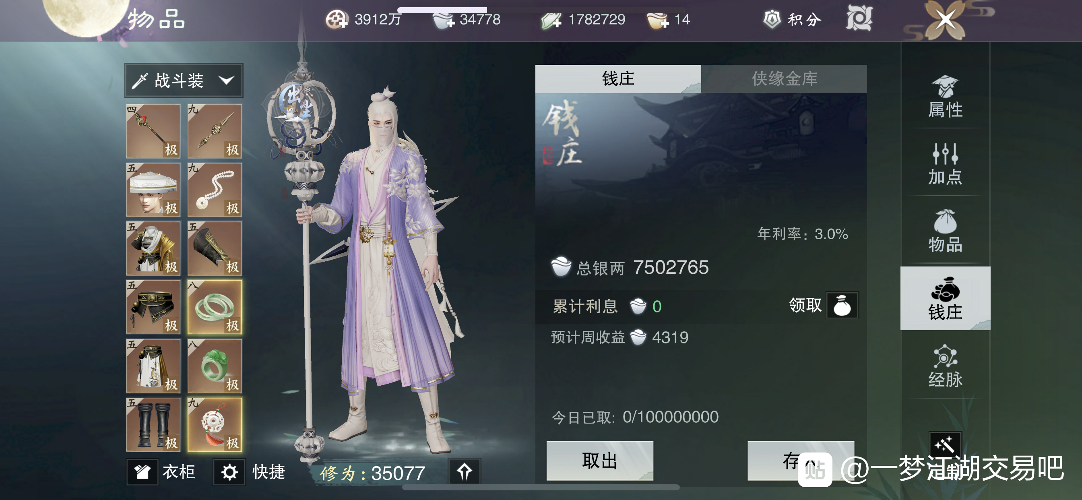Open the 属性 attributes panel
Image resolution: width=1082 pixels, height=500 pixels.
pyautogui.click(x=945, y=97)
